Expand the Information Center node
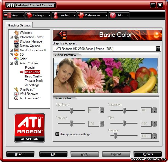The height and width of the screenshot is (162, 168). [x=11, y=37]
